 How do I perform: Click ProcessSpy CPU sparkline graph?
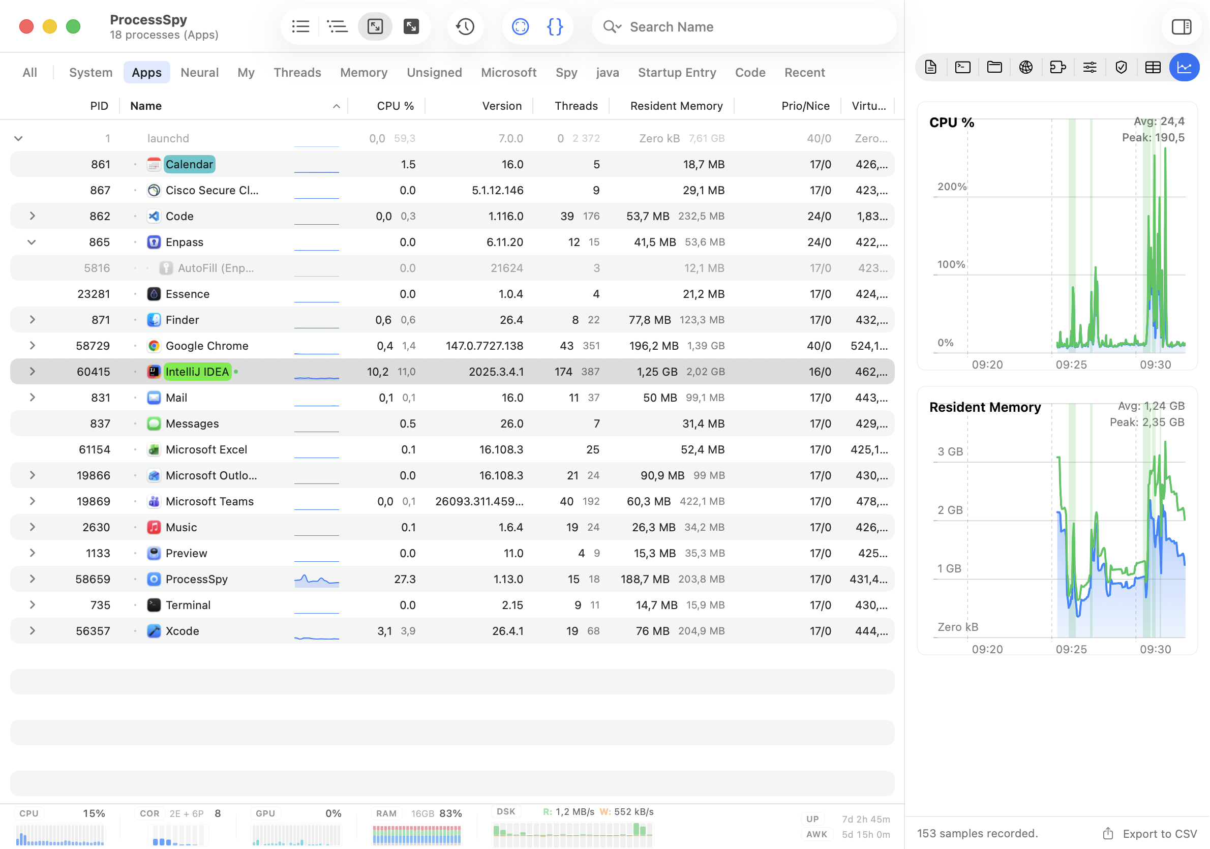pyautogui.click(x=316, y=580)
